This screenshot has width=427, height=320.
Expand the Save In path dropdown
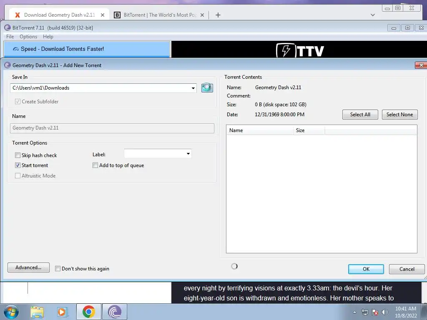pos(193,88)
